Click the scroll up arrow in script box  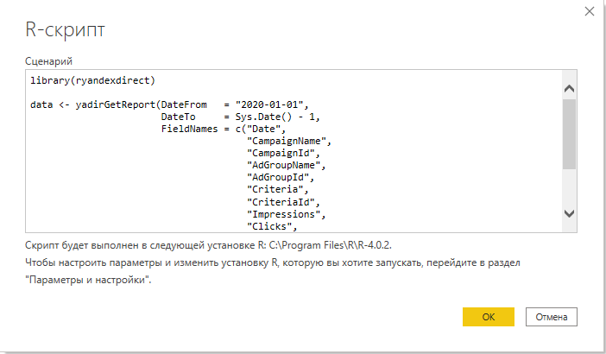click(569, 88)
